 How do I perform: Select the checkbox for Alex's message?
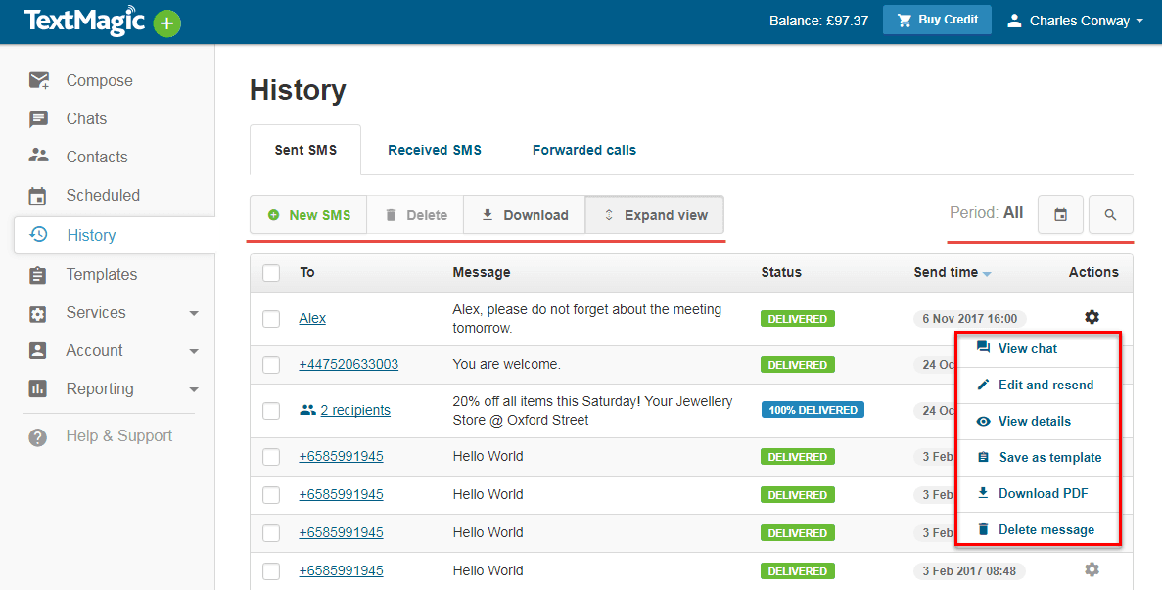click(x=271, y=318)
